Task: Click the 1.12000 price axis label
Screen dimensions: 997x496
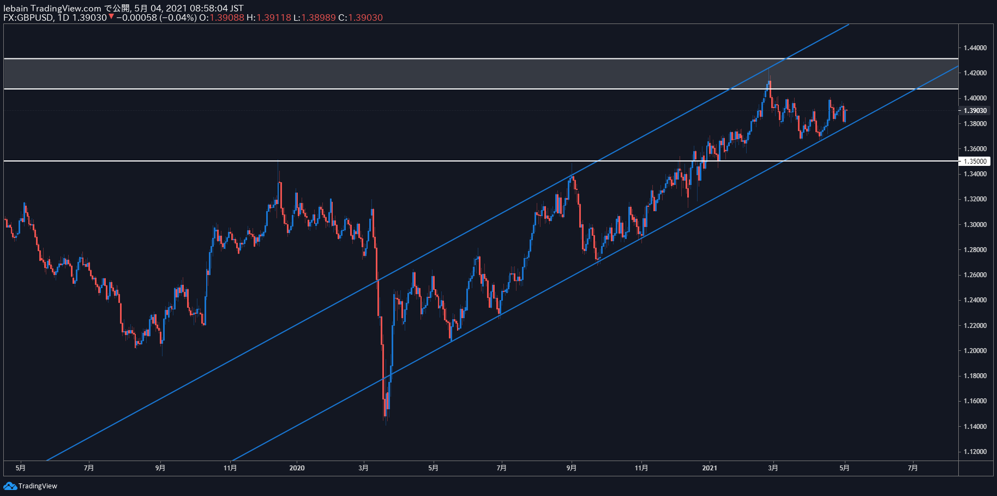Action: [975, 452]
